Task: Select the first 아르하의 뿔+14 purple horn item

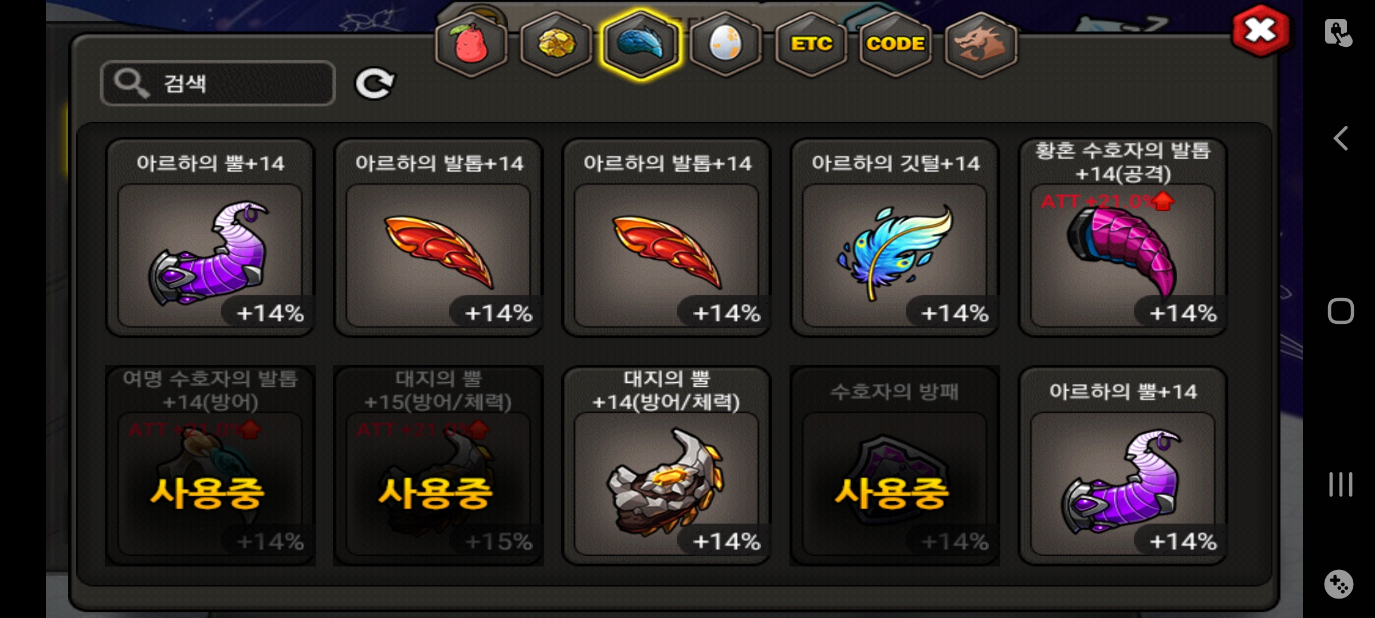Action: [x=210, y=237]
